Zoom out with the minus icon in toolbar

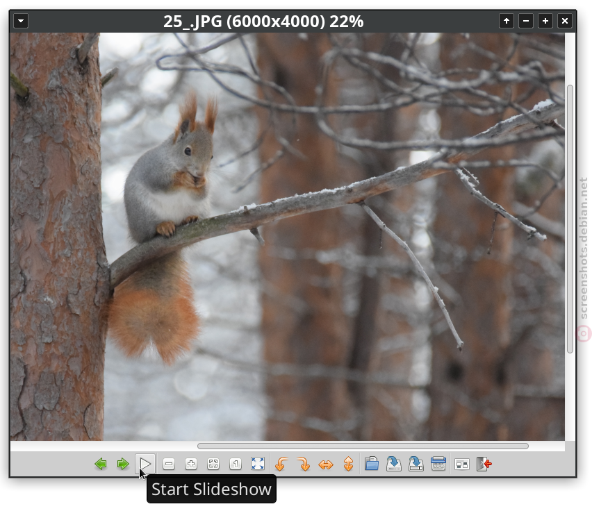169,464
